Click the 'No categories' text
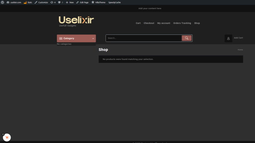 click(64, 44)
